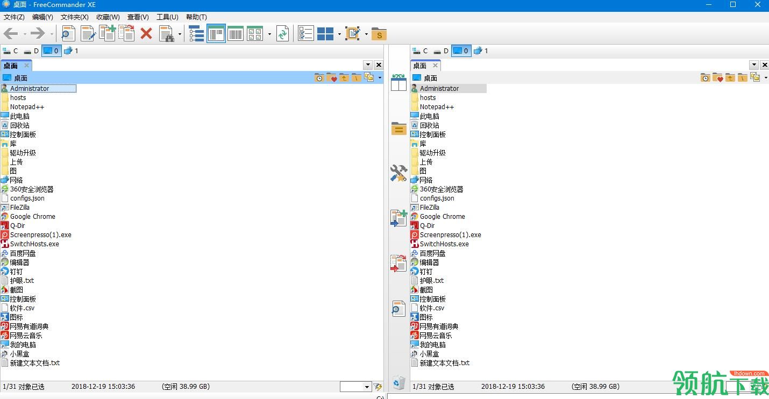Select network drive 1 in left panel

click(72, 51)
